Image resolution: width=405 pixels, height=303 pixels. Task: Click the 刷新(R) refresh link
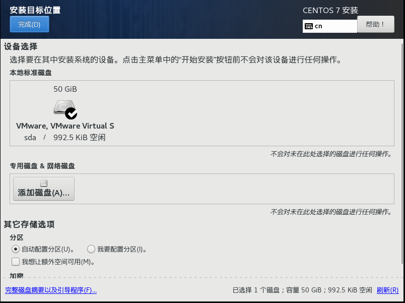pos(387,290)
